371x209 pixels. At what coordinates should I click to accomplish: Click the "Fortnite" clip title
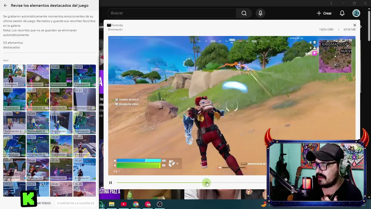[117, 25]
